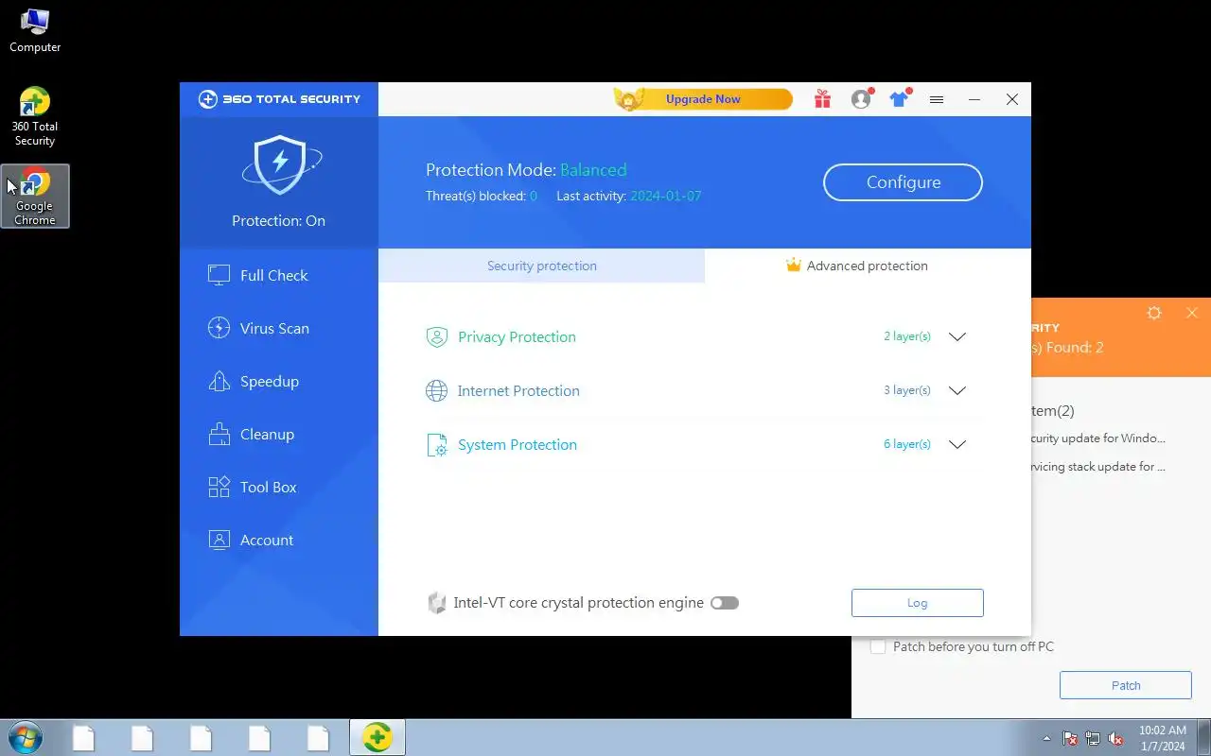Click the Speedup rocket icon
1211x756 pixels.
pyautogui.click(x=219, y=381)
